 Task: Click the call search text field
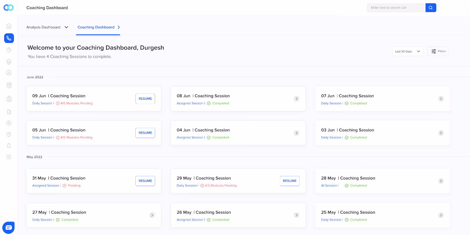pyautogui.click(x=396, y=8)
